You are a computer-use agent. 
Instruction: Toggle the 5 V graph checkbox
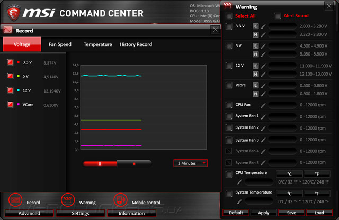(x=10, y=76)
